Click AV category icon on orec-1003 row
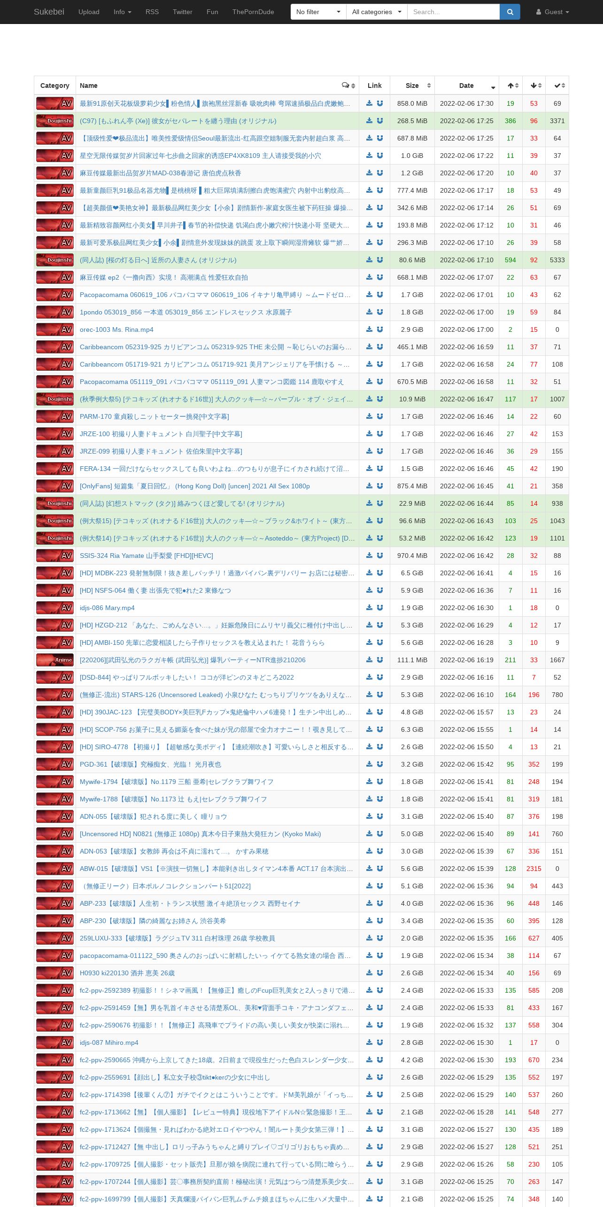 (55, 329)
